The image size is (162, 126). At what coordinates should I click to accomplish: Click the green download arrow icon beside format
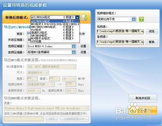pyautogui.click(x=84, y=17)
